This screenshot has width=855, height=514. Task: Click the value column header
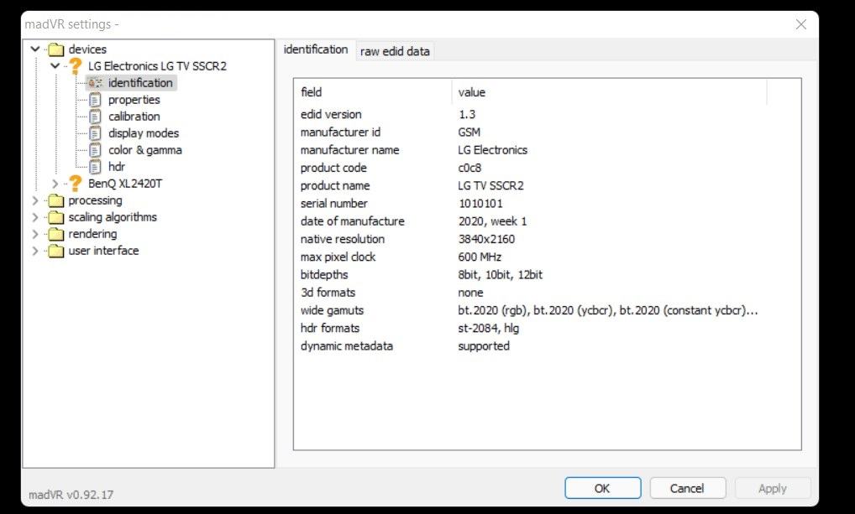pyautogui.click(x=610, y=92)
